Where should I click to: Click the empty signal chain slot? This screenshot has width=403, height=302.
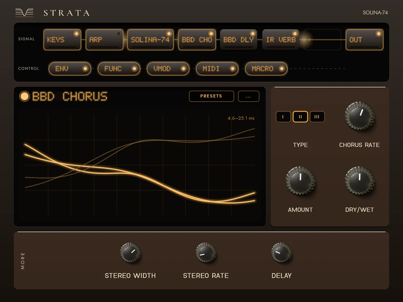322,40
